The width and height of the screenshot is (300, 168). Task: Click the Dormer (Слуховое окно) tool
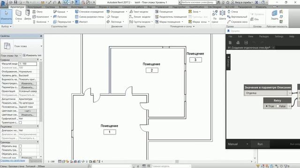click(237, 22)
